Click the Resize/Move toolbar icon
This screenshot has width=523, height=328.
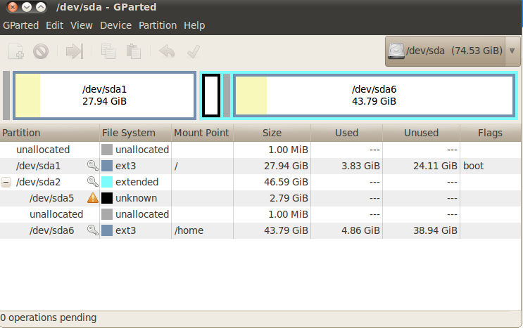pyautogui.click(x=75, y=51)
